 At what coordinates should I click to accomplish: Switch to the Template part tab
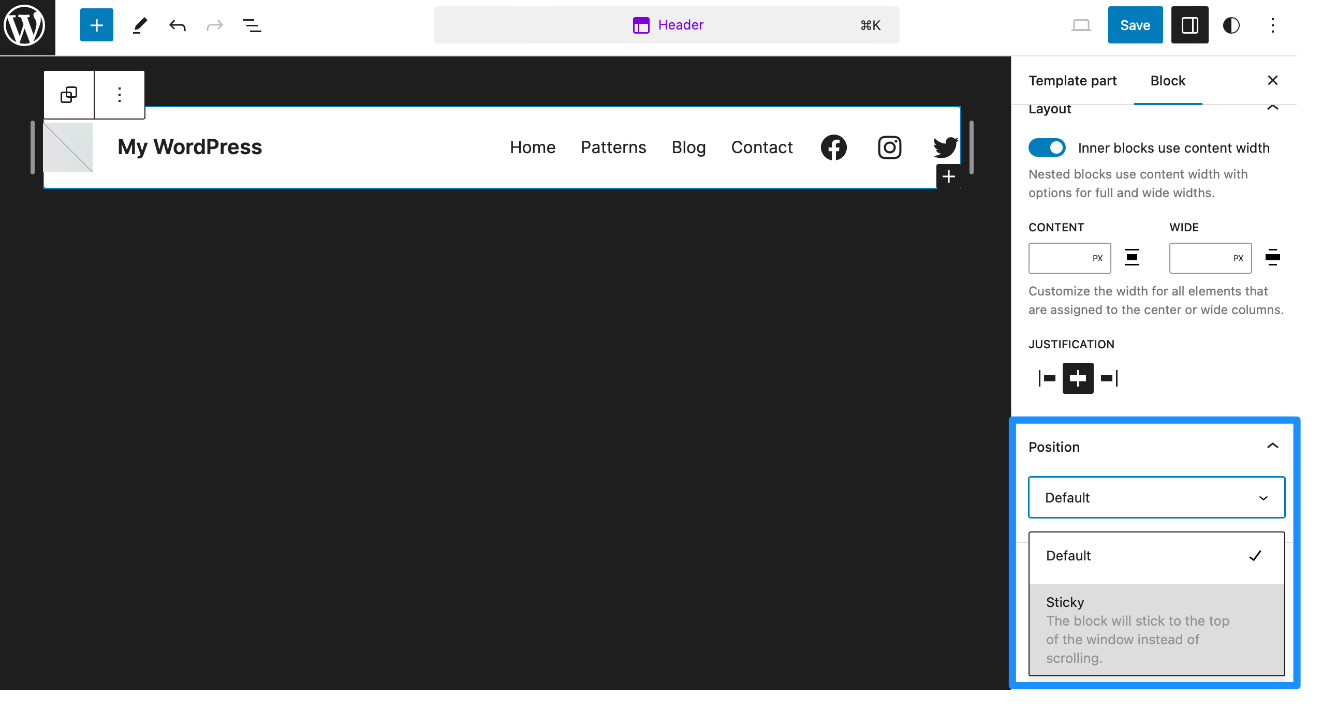tap(1073, 81)
